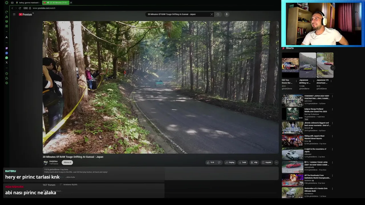Clear the search box with X
This screenshot has height=205, width=365.
(212, 14)
